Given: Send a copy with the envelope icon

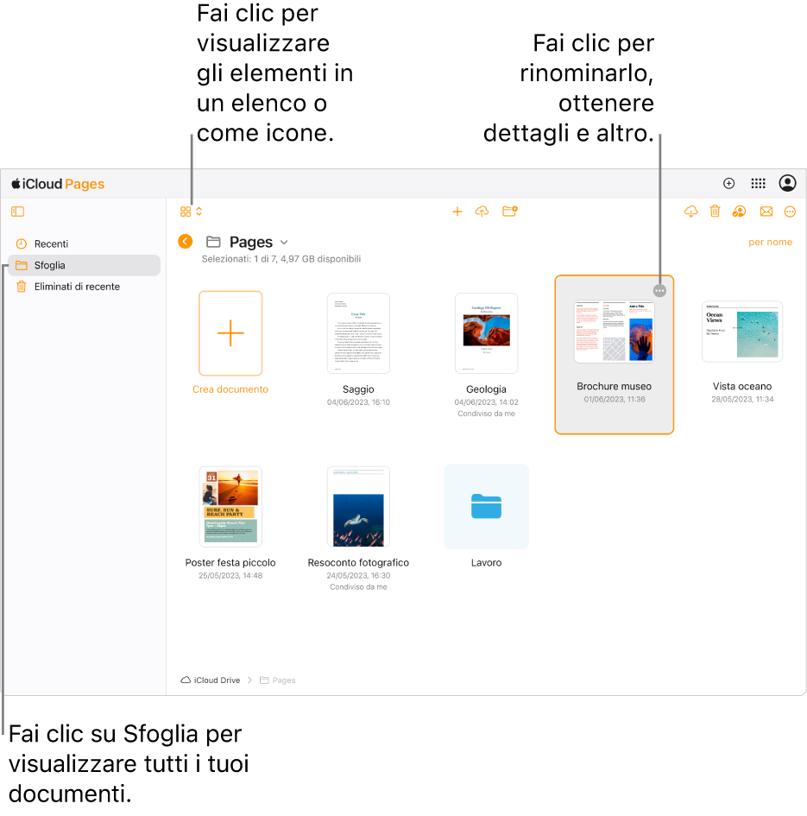Looking at the screenshot, I should [766, 212].
